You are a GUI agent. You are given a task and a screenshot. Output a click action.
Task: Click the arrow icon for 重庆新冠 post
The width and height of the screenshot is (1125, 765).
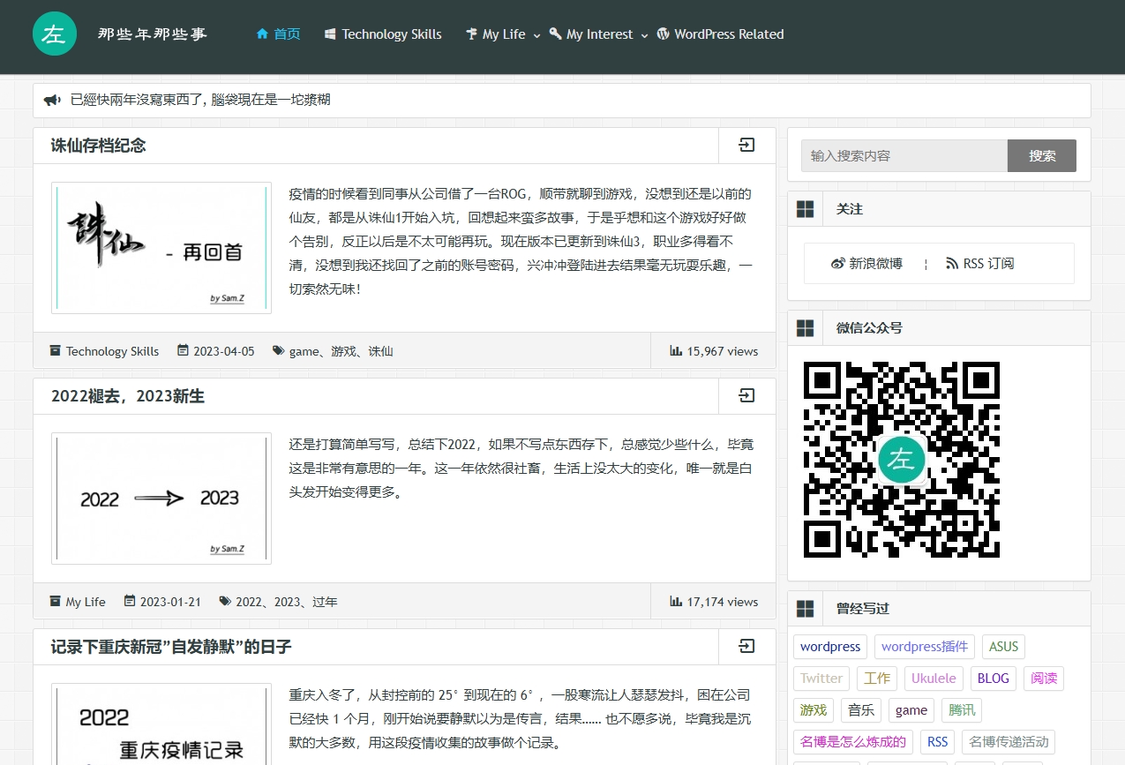pos(746,647)
